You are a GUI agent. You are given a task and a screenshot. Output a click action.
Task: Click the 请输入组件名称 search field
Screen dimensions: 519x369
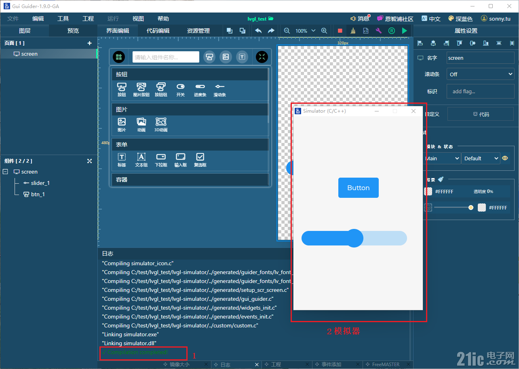click(166, 57)
